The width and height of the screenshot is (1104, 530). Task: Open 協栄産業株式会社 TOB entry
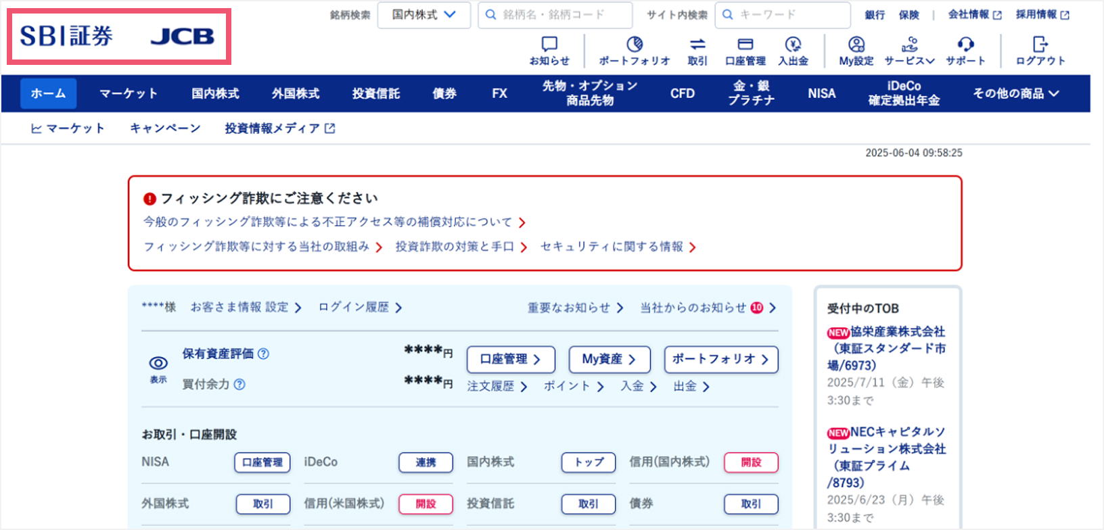point(886,348)
